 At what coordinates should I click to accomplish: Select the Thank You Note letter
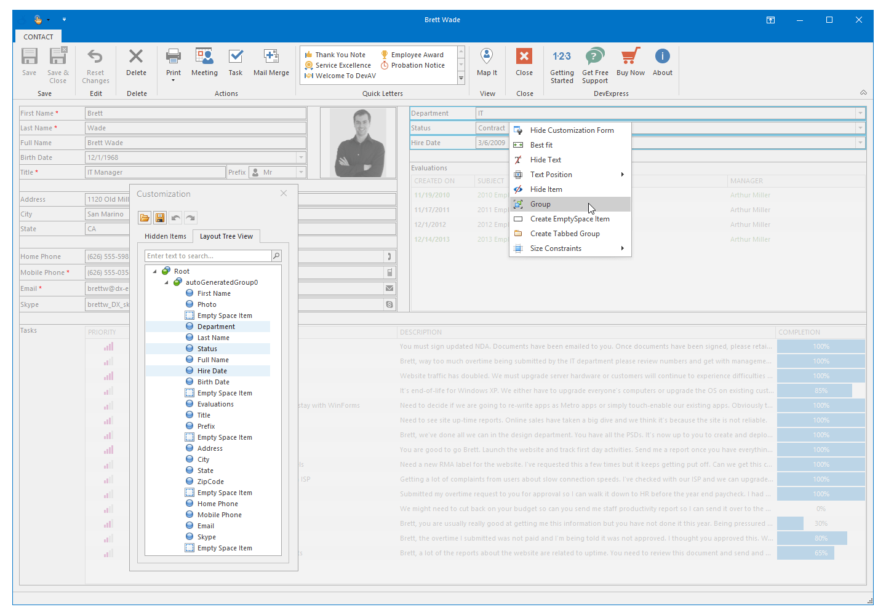[340, 55]
